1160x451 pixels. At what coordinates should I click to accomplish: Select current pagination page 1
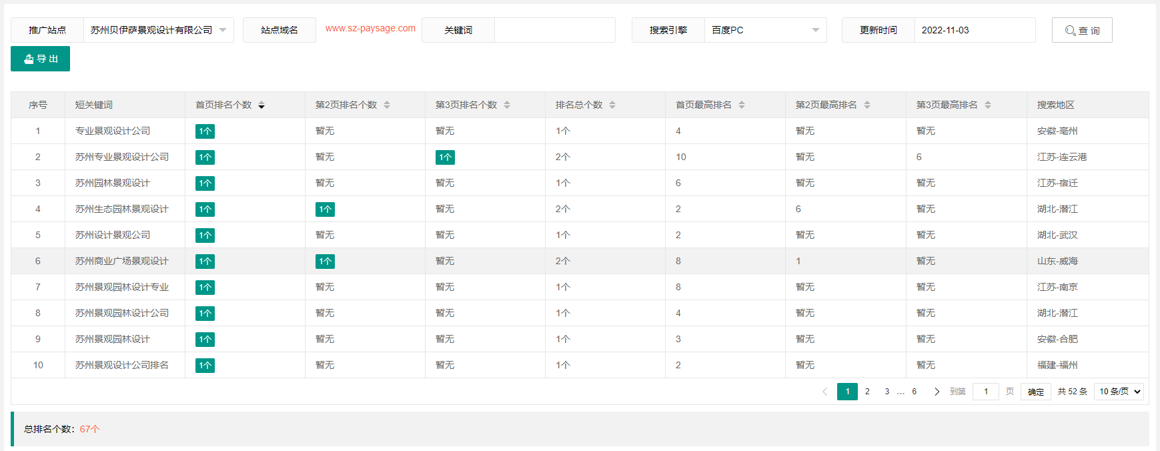point(847,392)
